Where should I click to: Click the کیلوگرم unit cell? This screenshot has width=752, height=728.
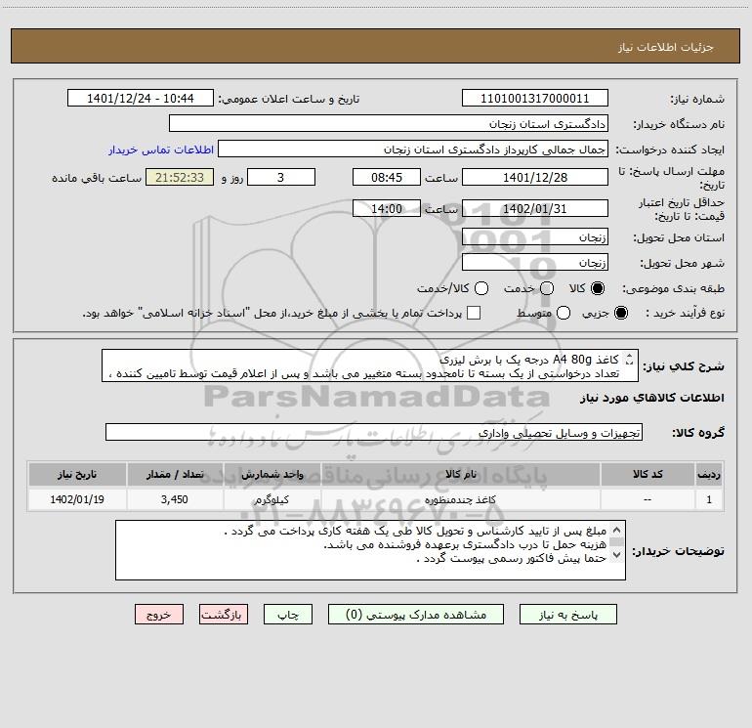[x=272, y=499]
